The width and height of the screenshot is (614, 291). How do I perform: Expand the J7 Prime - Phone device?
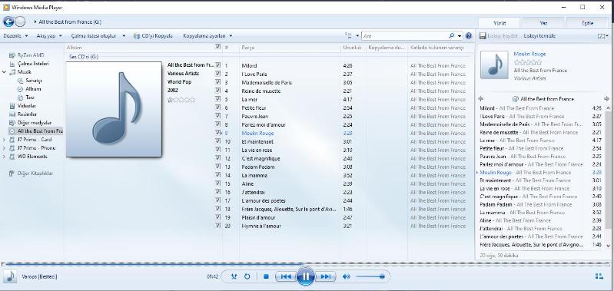[4, 148]
